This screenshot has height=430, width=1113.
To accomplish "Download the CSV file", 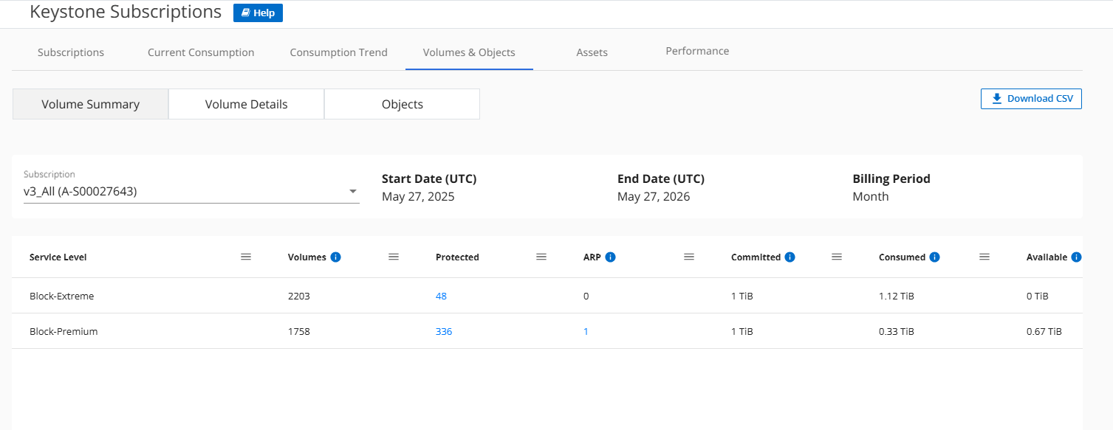I will pyautogui.click(x=1031, y=99).
